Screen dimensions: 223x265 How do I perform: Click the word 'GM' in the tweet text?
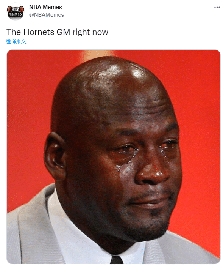pyautogui.click(x=63, y=32)
